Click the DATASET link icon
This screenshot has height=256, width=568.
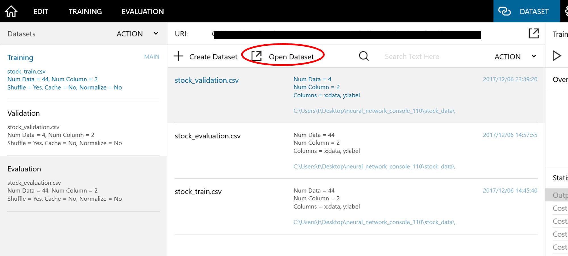coord(504,11)
